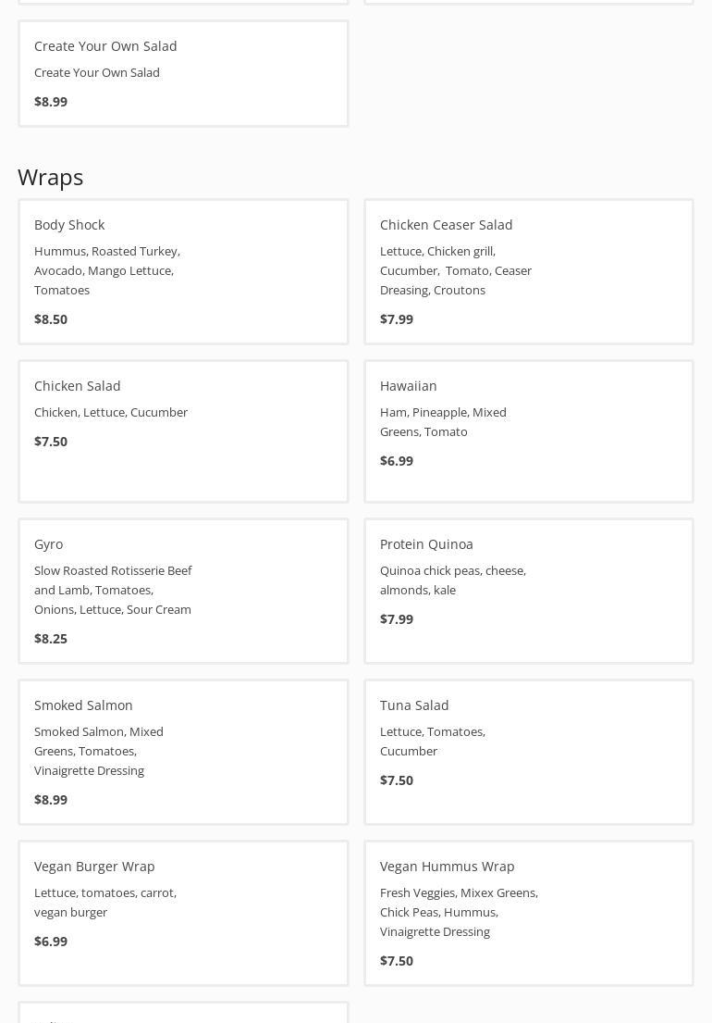Click the Protein Quinoa ingredients description
The image size is (712, 1023).
click(x=452, y=580)
